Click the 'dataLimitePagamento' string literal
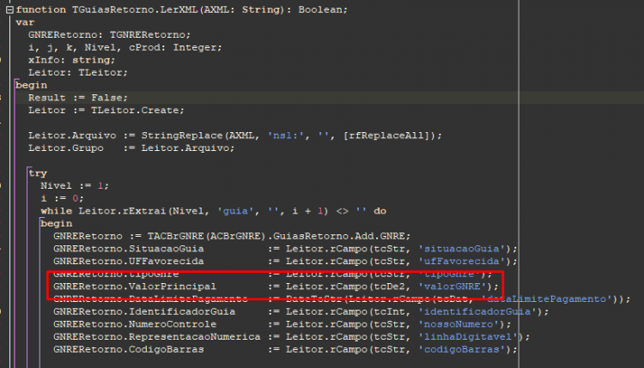This screenshot has width=644, height=368. point(547,299)
